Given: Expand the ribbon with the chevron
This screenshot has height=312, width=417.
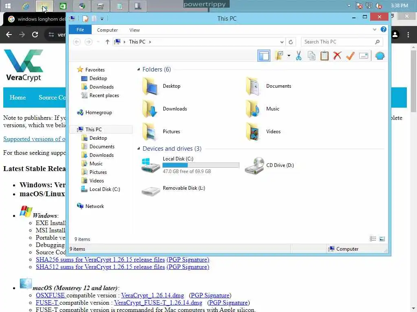Looking at the screenshot, I should (x=375, y=29).
